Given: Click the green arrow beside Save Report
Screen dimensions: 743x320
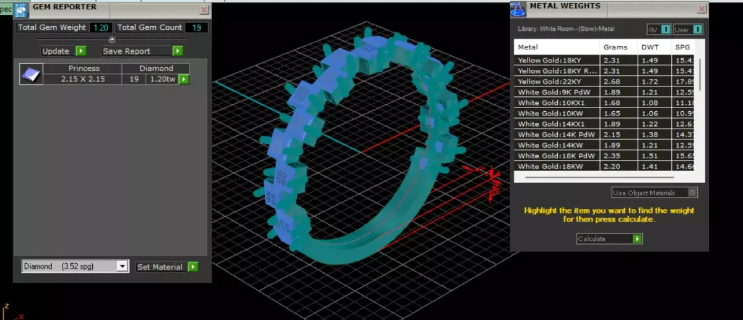Looking at the screenshot, I should 178,51.
